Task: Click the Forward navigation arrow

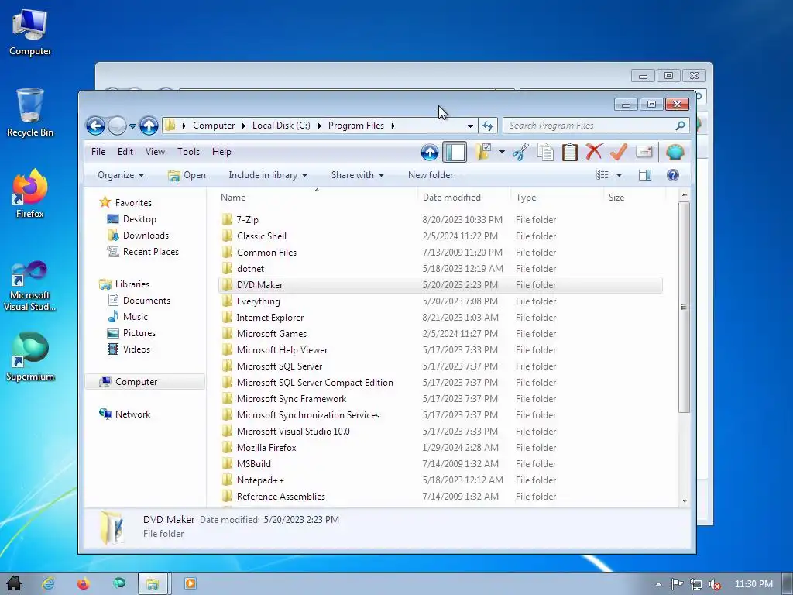Action: [117, 126]
